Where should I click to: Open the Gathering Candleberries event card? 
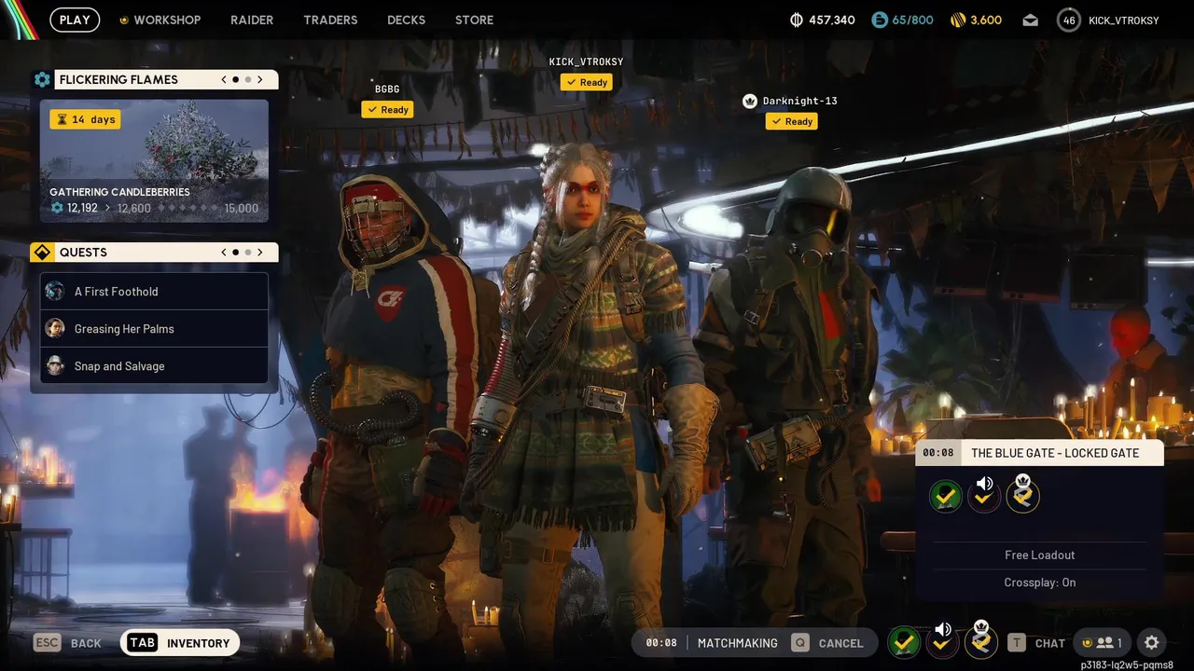pos(154,160)
